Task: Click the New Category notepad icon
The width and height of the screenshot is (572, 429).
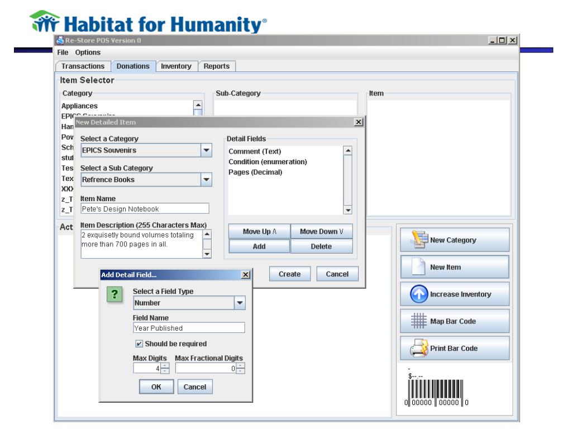Action: click(419, 240)
